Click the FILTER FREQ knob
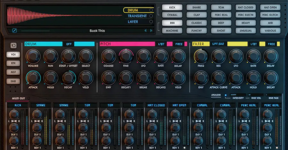The image size is (288, 150). tap(201, 56)
